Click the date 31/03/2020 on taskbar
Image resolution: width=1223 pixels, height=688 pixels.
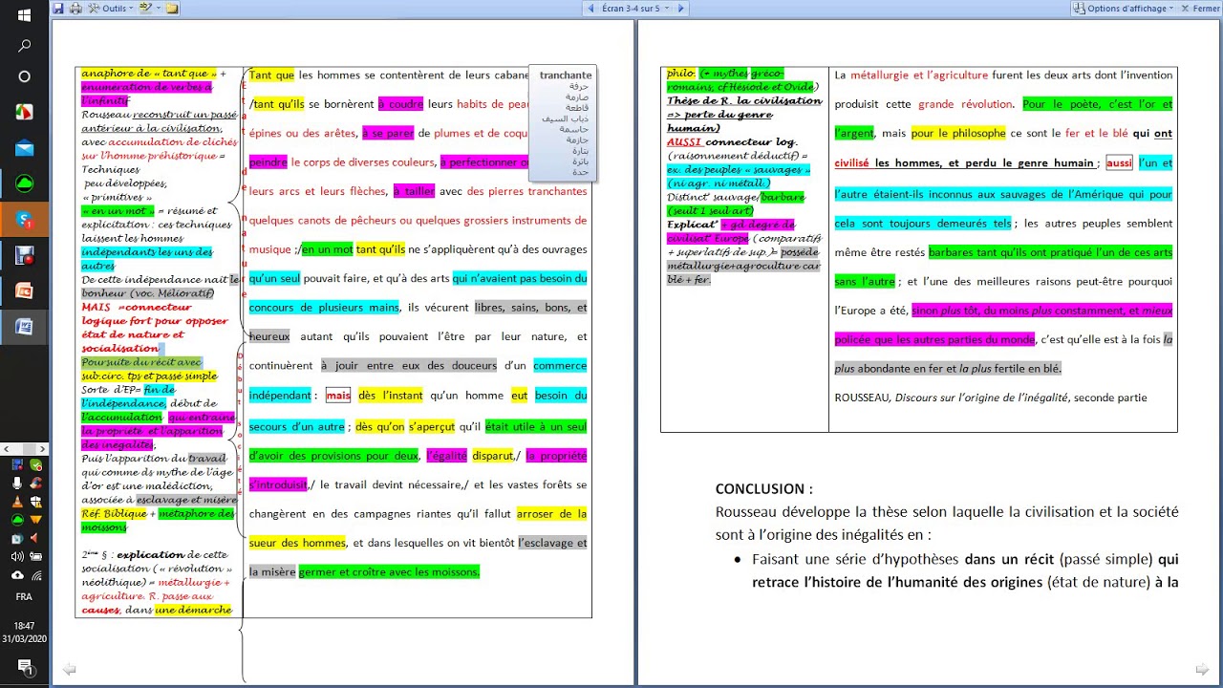pos(24,638)
